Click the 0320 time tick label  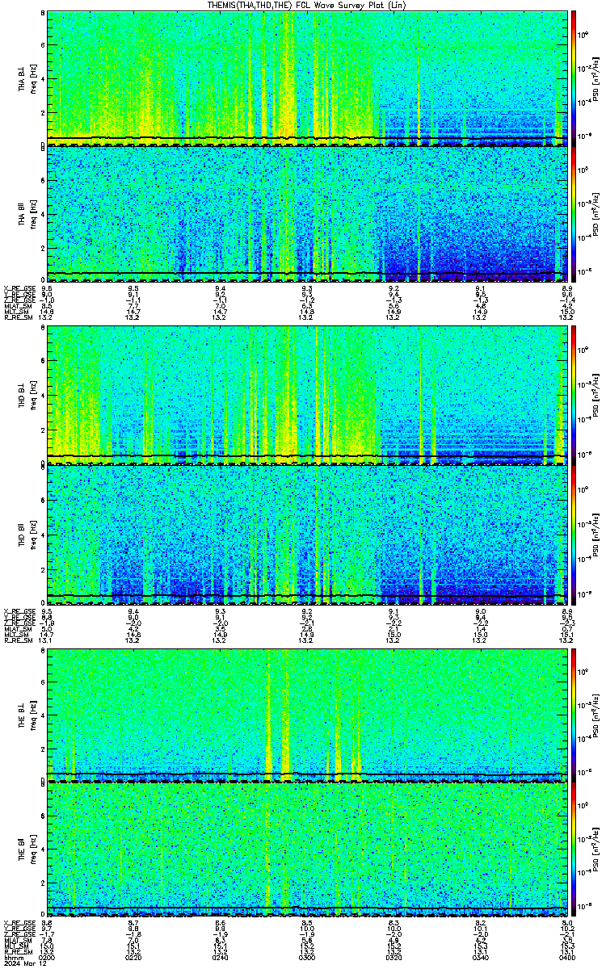[x=393, y=956]
